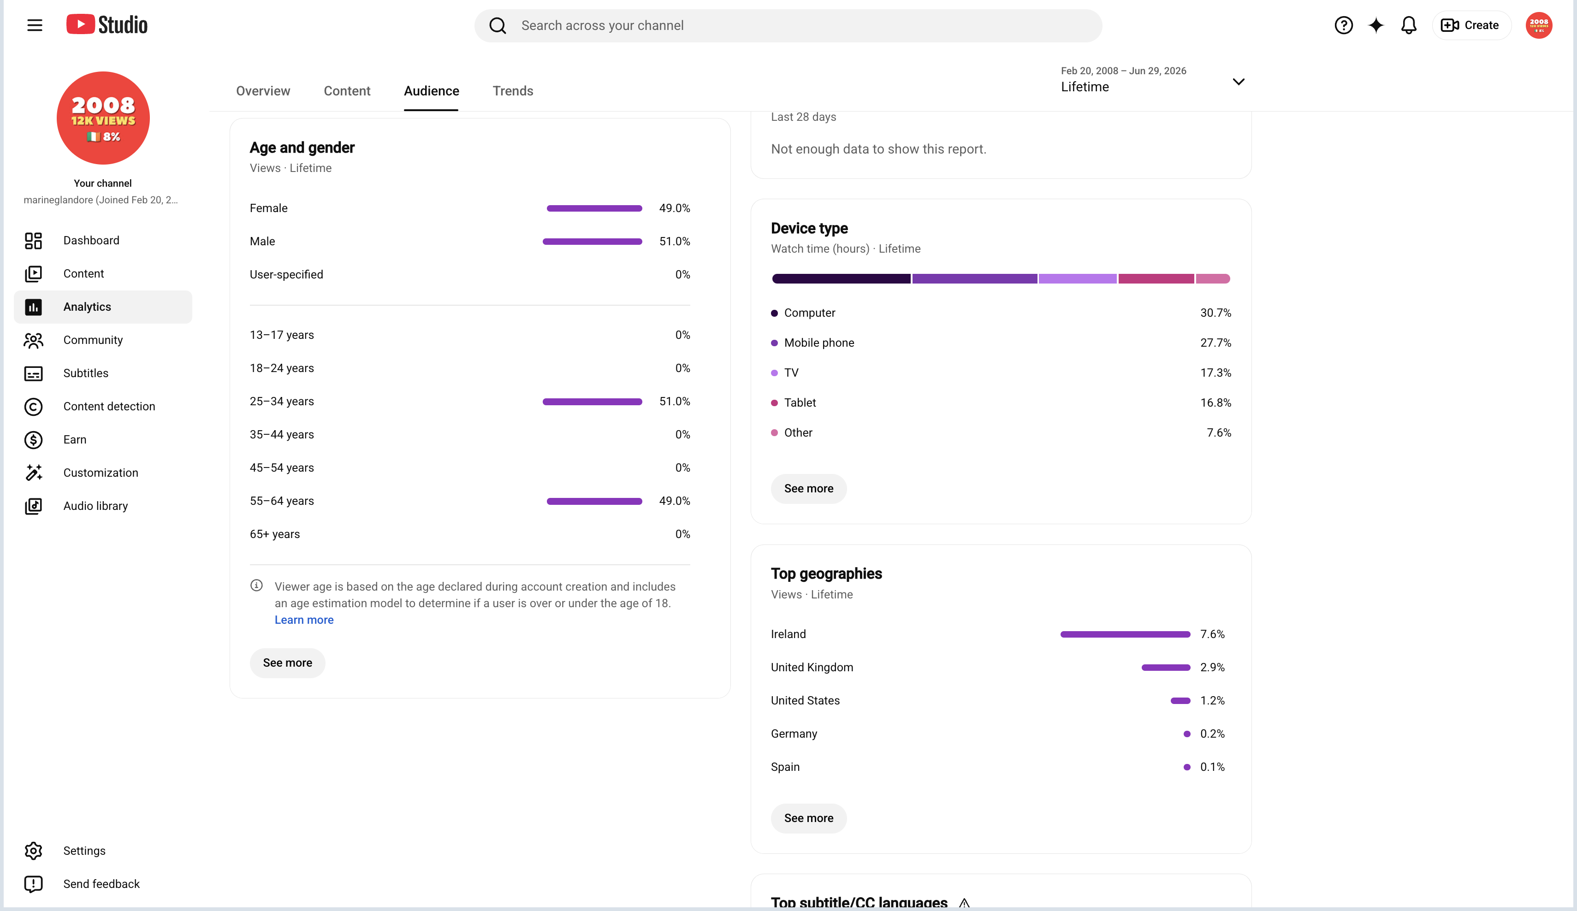Switch to the Overview tab
Image resolution: width=1577 pixels, height=911 pixels.
click(x=263, y=91)
